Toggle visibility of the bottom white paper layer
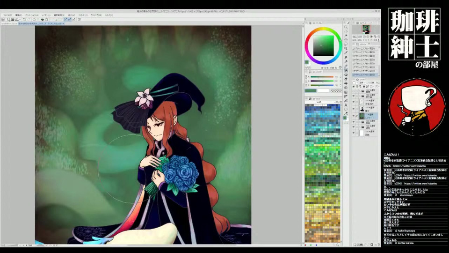 point(354,133)
